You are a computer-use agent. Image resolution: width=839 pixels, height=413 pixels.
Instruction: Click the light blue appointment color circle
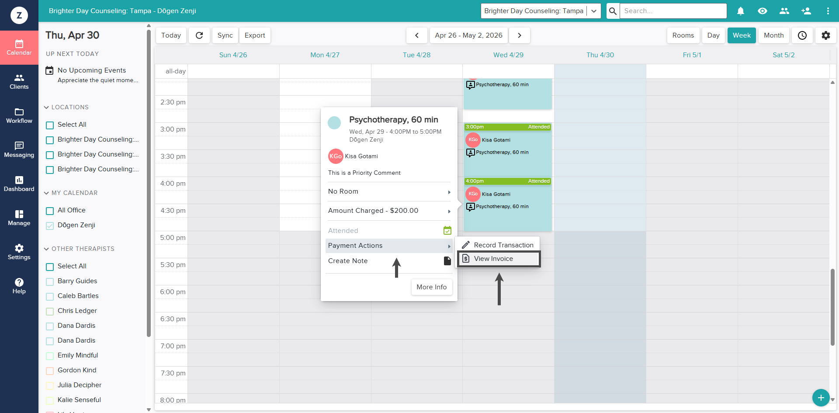click(x=334, y=123)
